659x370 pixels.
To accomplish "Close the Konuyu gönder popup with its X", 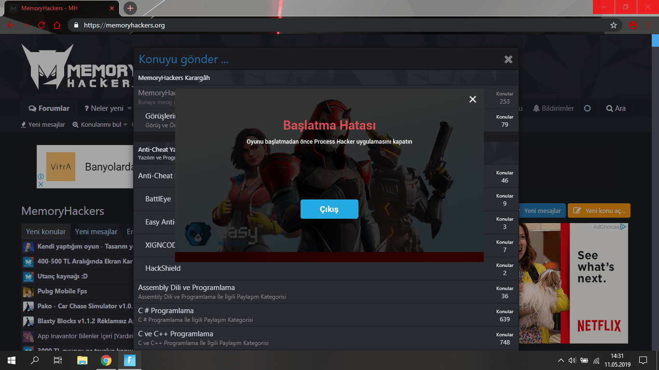I will (x=508, y=59).
